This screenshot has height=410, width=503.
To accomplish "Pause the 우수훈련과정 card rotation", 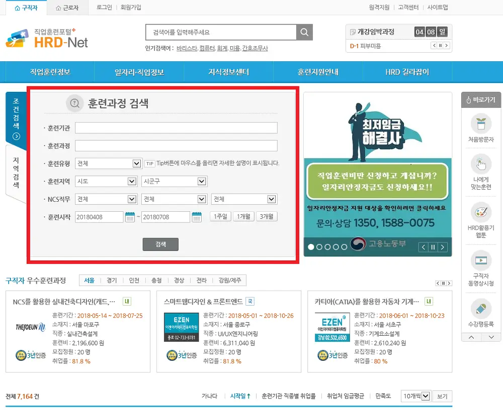I will click(x=444, y=283).
